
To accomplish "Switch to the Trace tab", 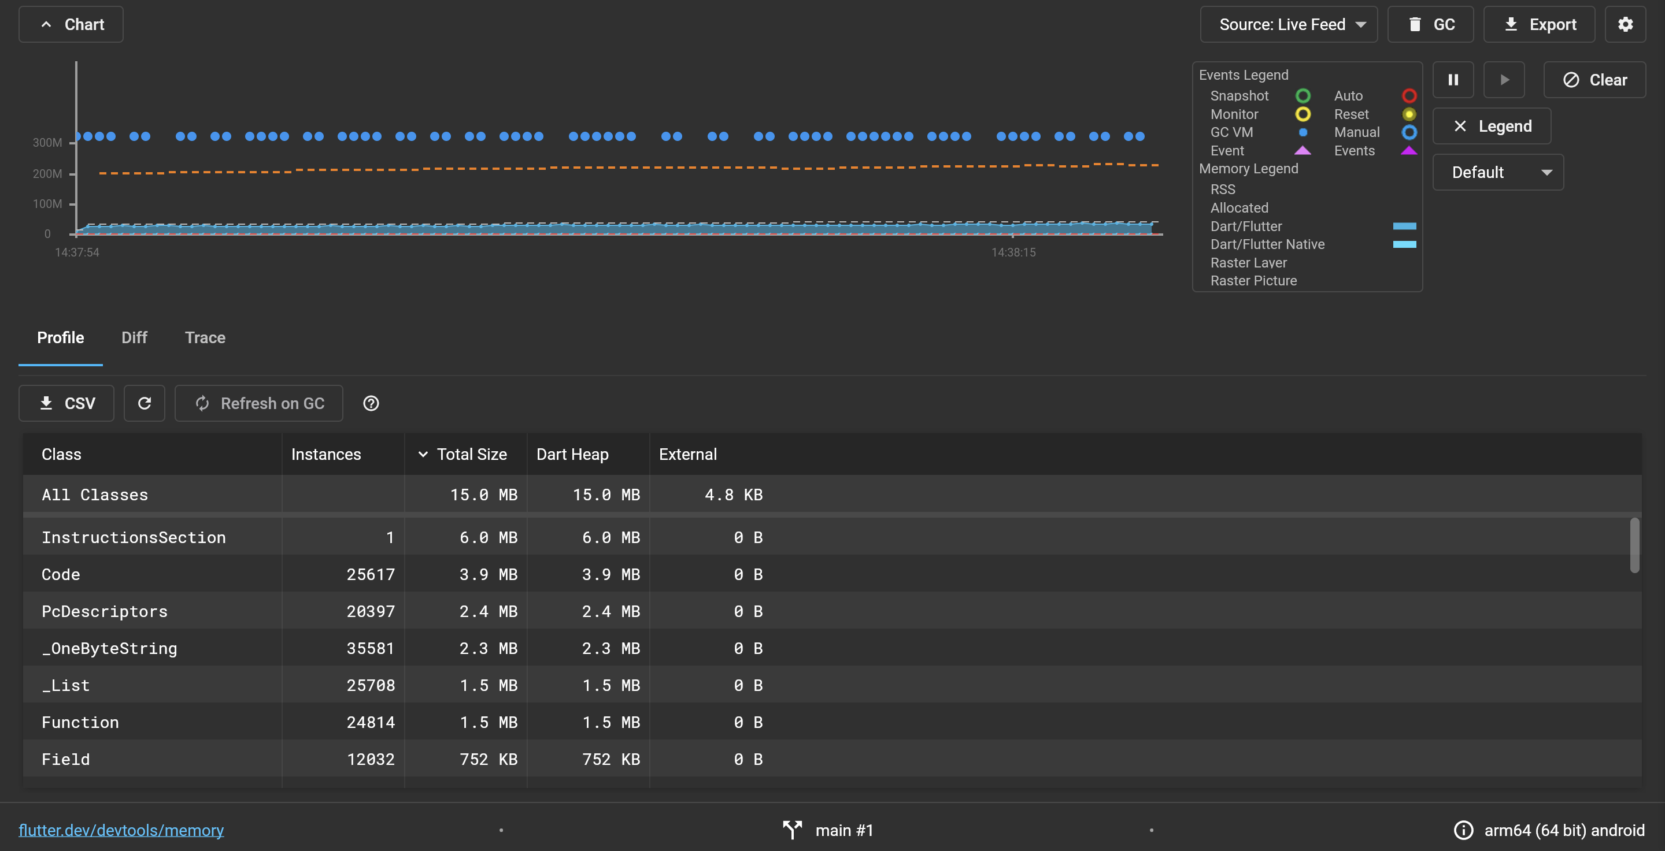I will (205, 338).
